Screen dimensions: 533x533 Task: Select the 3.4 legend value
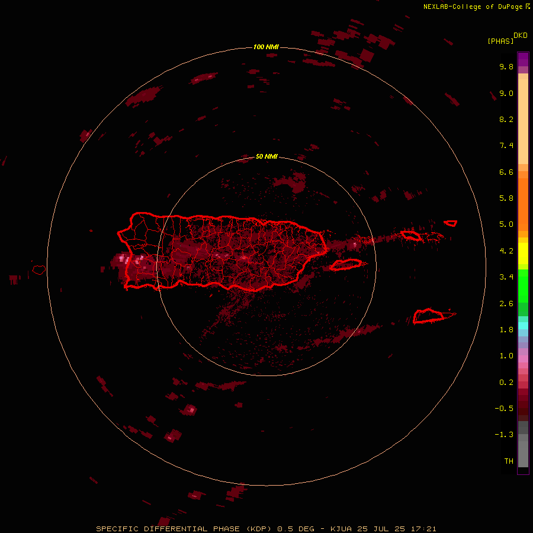(x=506, y=277)
